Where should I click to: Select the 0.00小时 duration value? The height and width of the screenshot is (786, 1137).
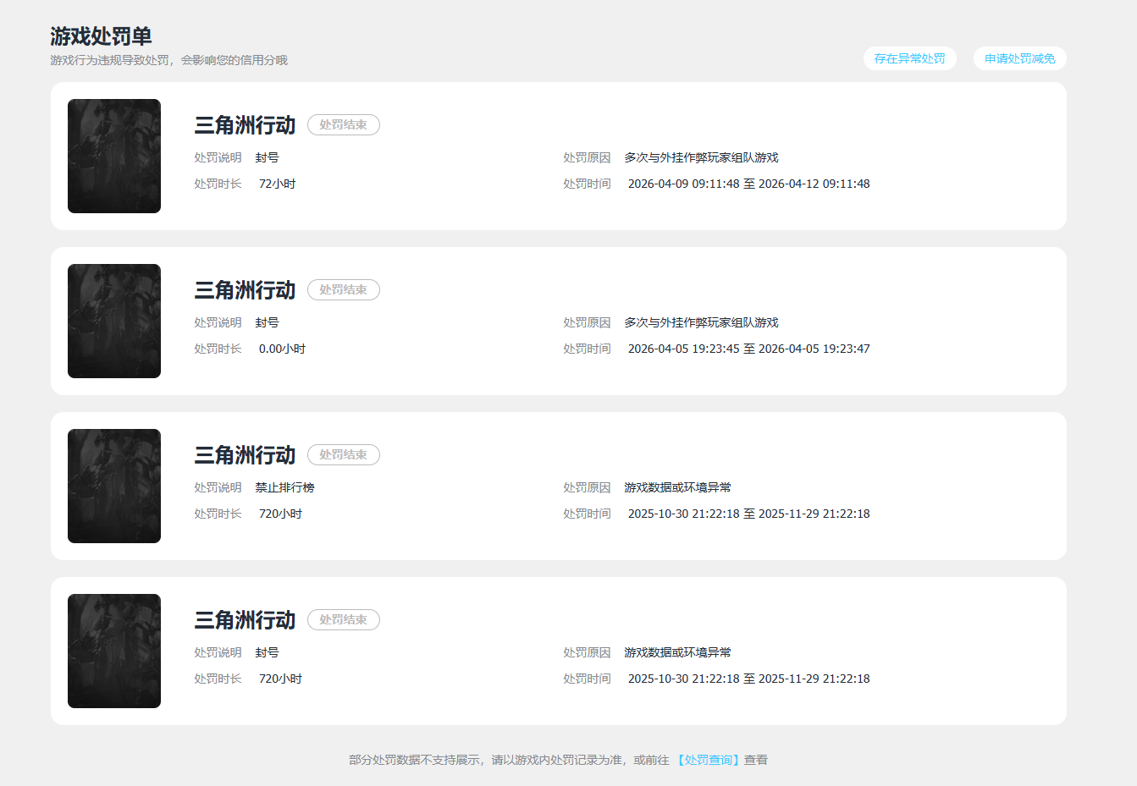point(282,349)
